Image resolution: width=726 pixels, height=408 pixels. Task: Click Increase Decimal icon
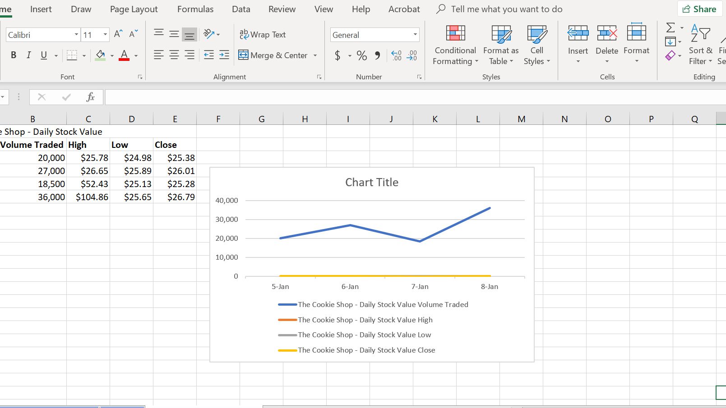click(396, 55)
